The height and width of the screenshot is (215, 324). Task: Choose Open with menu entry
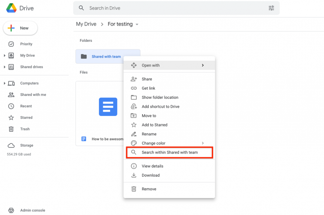coord(169,65)
